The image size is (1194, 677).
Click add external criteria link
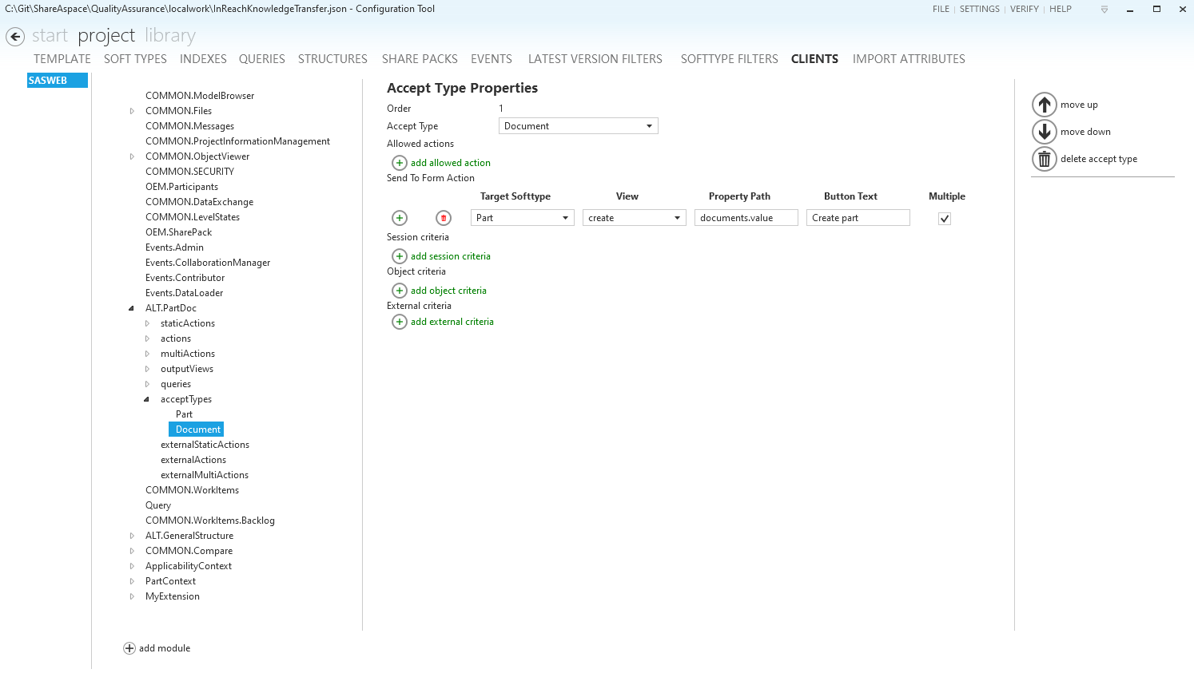pyautogui.click(x=452, y=322)
